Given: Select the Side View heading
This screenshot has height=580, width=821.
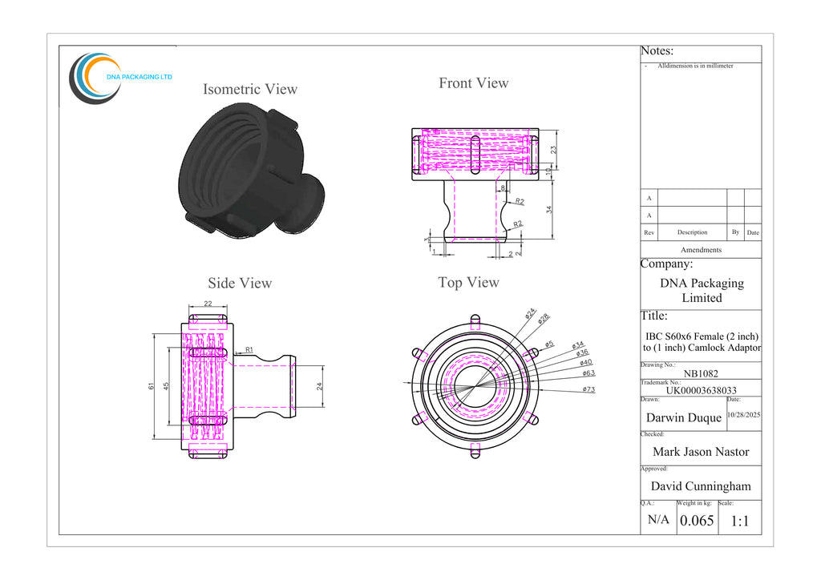Looking at the screenshot, I should pyautogui.click(x=240, y=283).
